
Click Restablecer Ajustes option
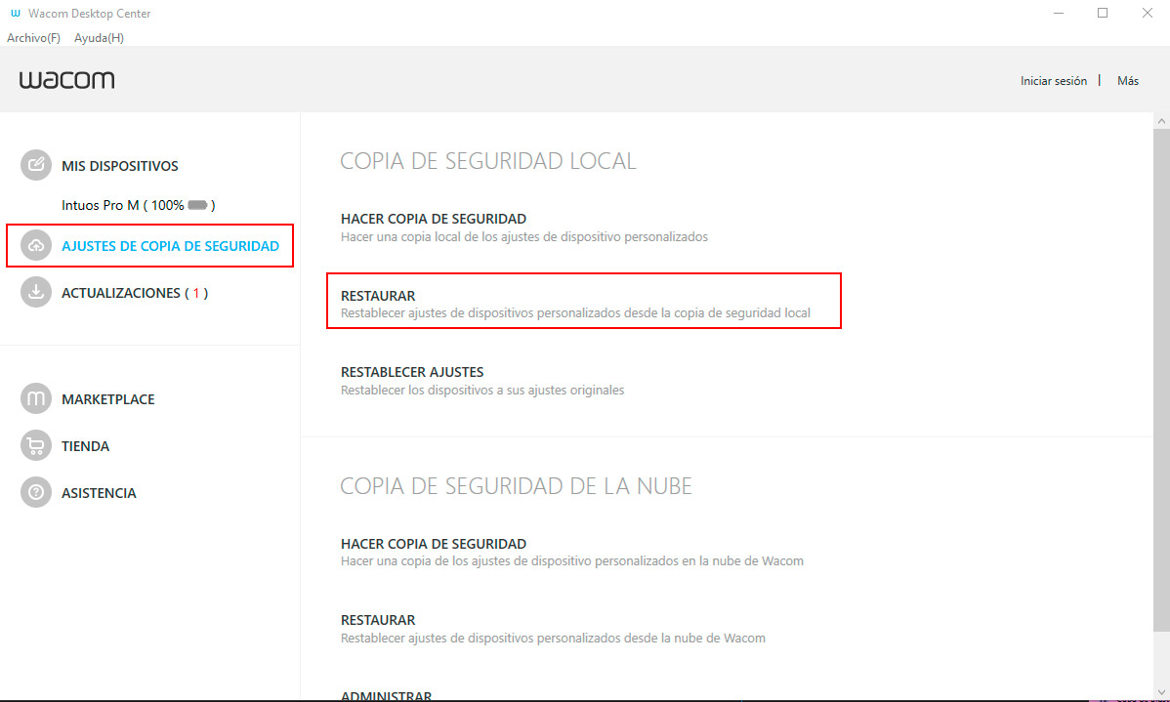click(x=411, y=372)
